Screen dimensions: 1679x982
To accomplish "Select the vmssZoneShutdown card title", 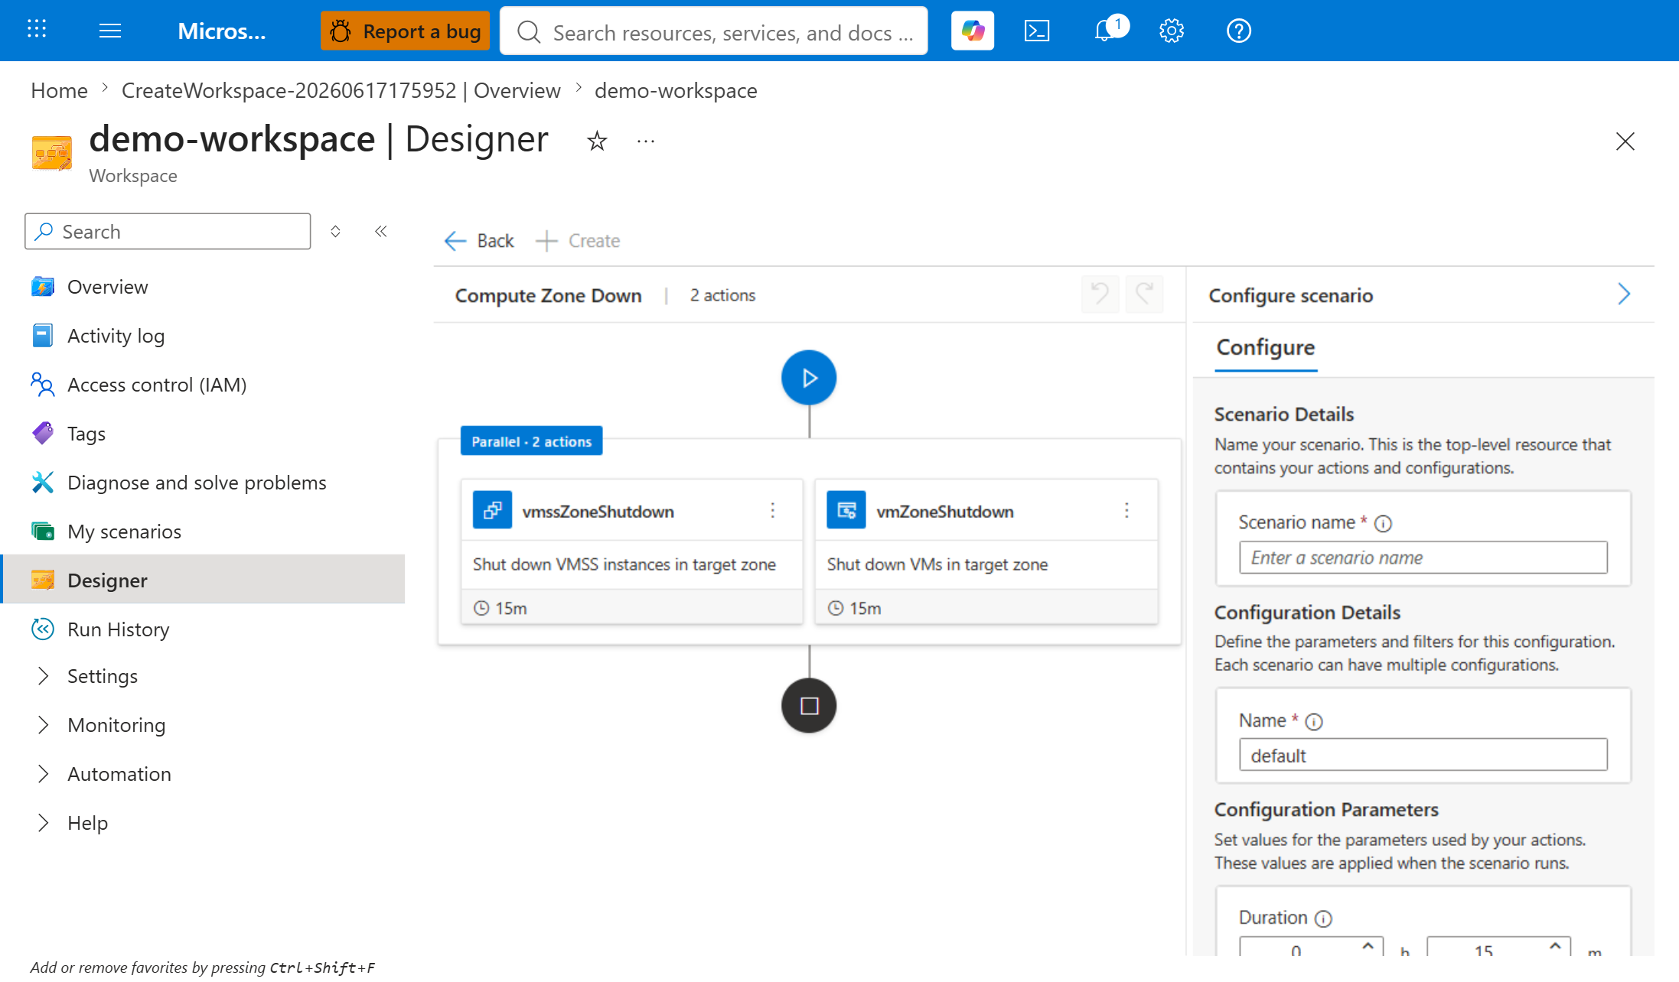I will coord(598,512).
